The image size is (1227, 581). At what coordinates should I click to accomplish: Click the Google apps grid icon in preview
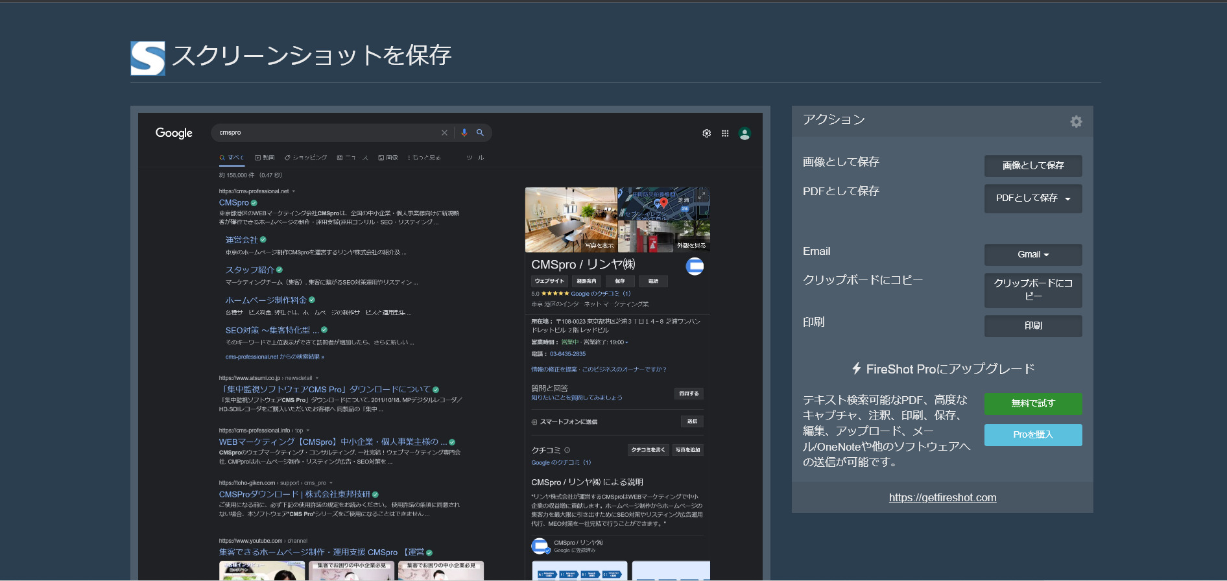[x=725, y=134]
